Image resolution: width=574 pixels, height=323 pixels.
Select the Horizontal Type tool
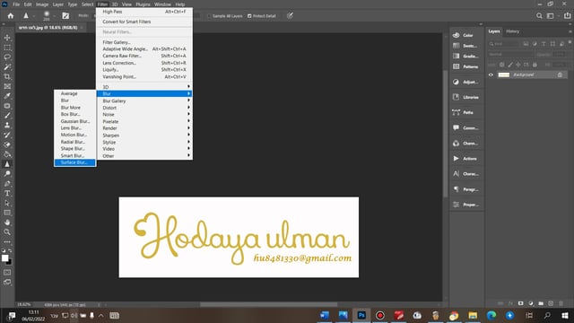click(x=7, y=193)
